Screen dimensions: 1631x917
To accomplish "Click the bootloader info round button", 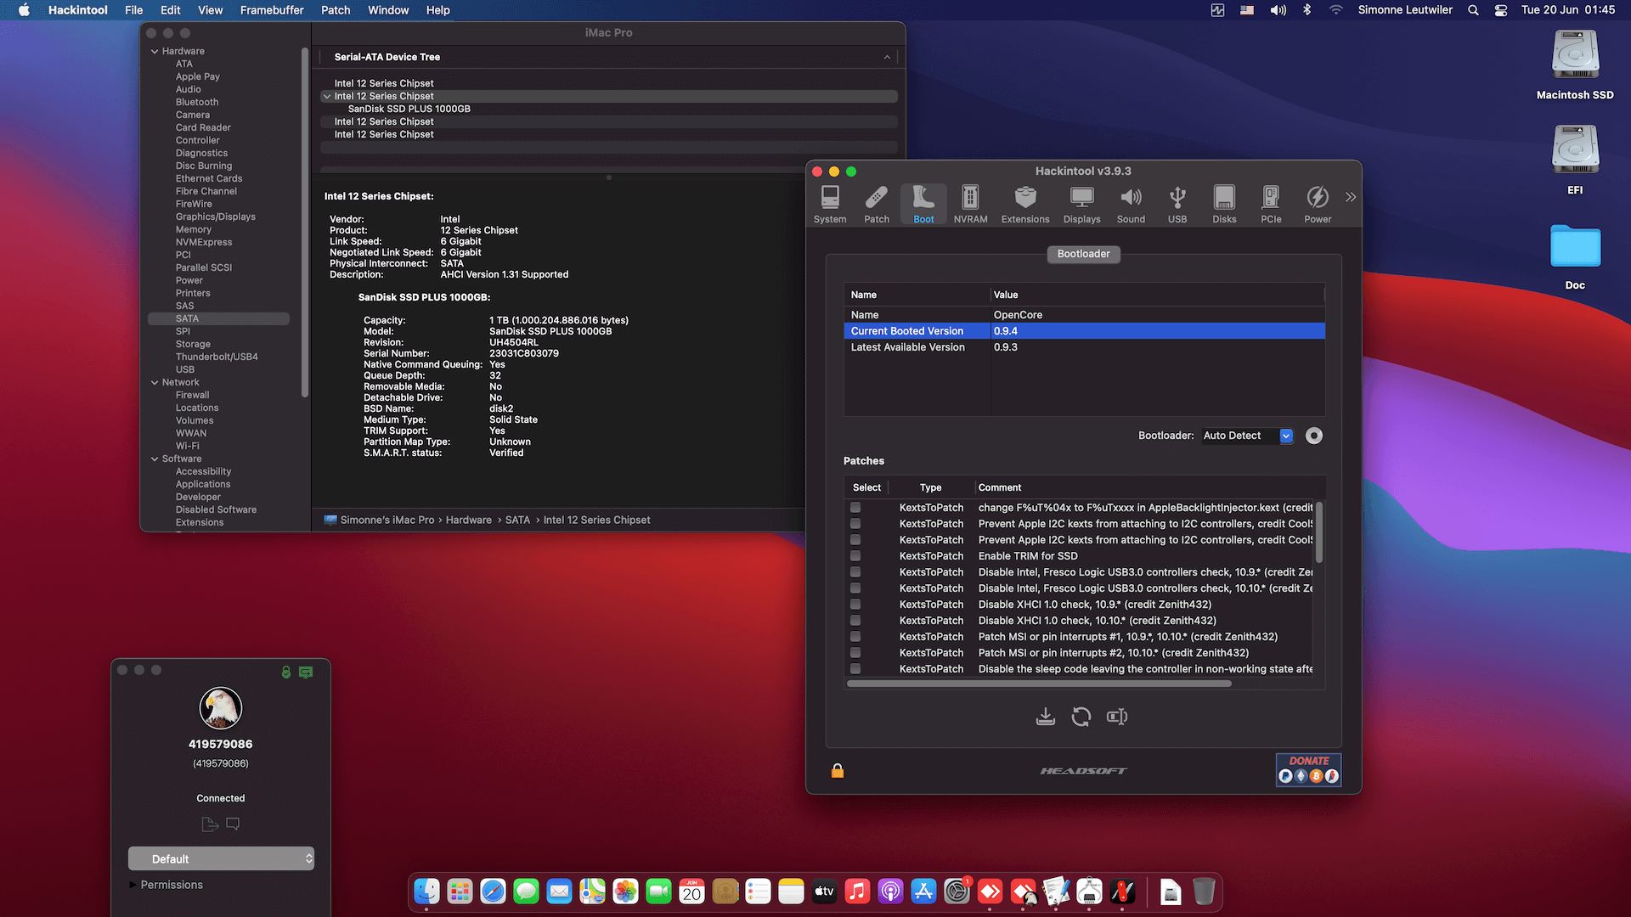I will 1314,436.
